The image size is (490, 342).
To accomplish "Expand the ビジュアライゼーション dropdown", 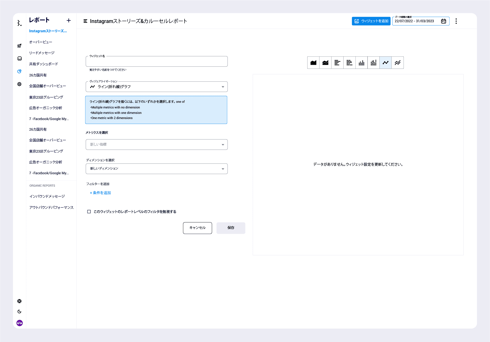I will point(156,87).
